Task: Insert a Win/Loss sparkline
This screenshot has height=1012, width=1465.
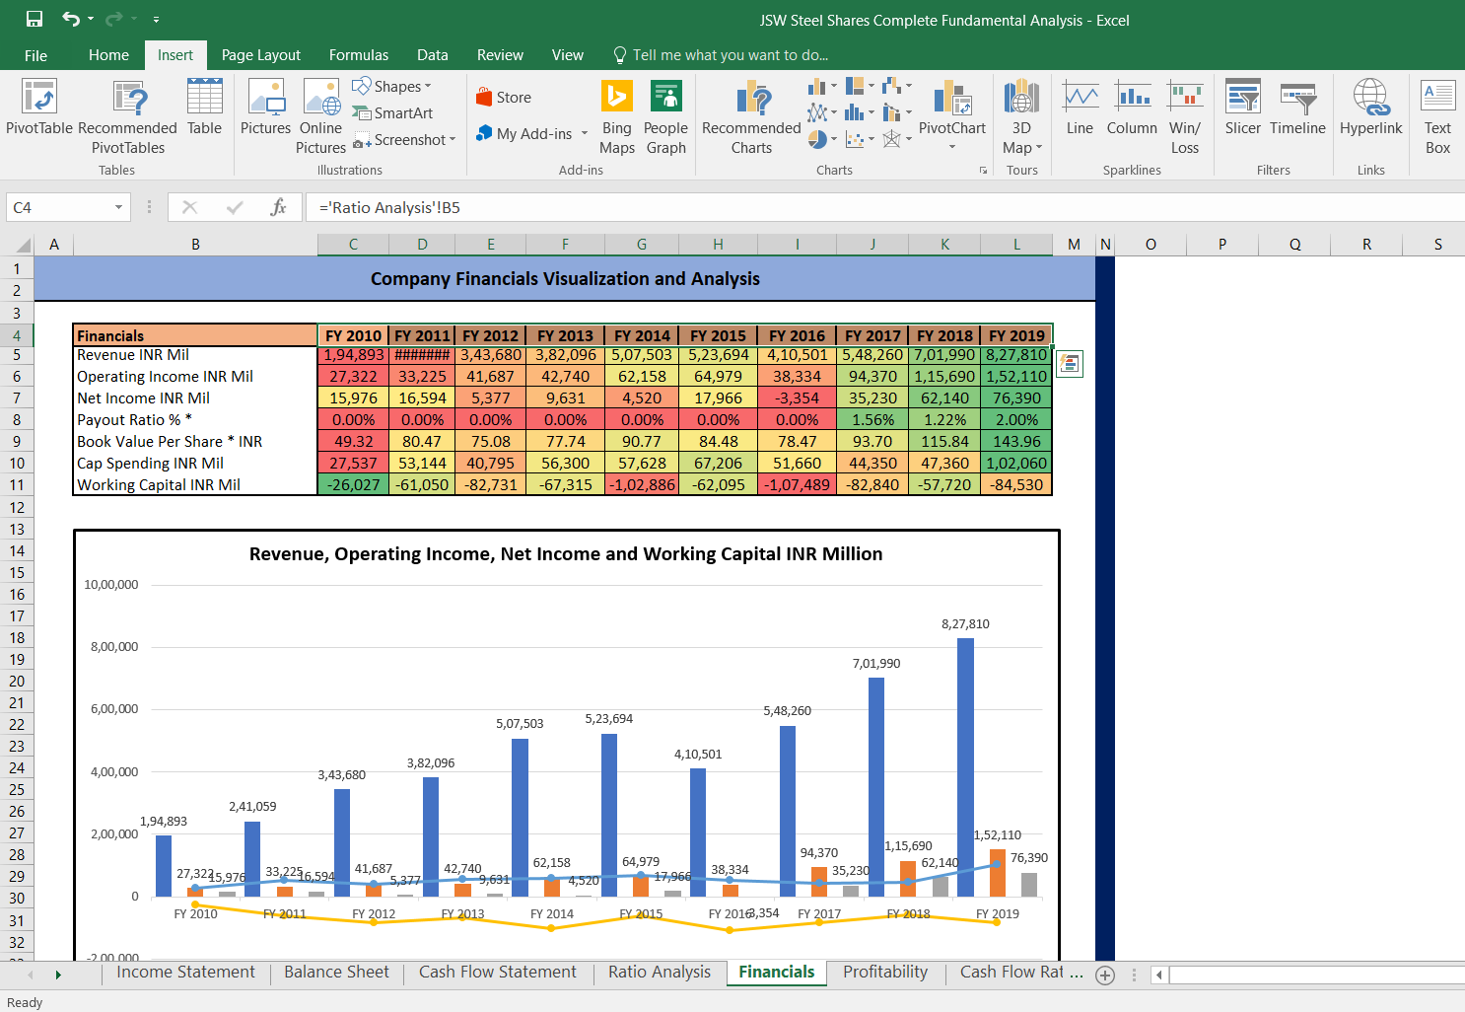Action: pyautogui.click(x=1185, y=116)
